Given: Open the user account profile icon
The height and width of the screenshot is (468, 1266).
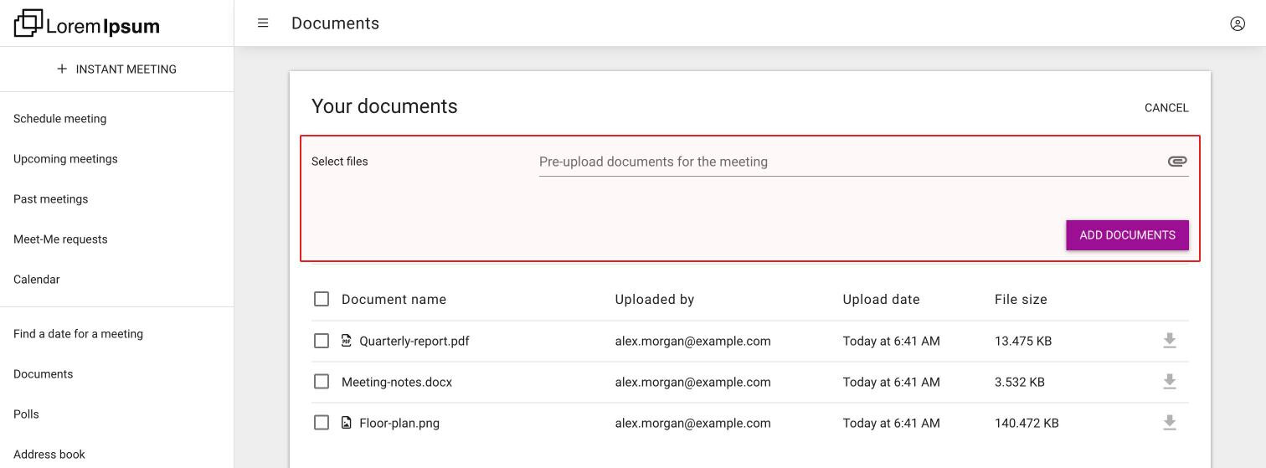Looking at the screenshot, I should point(1238,23).
